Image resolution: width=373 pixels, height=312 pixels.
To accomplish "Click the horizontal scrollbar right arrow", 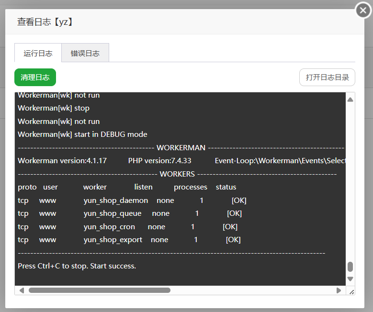I will 339,290.
